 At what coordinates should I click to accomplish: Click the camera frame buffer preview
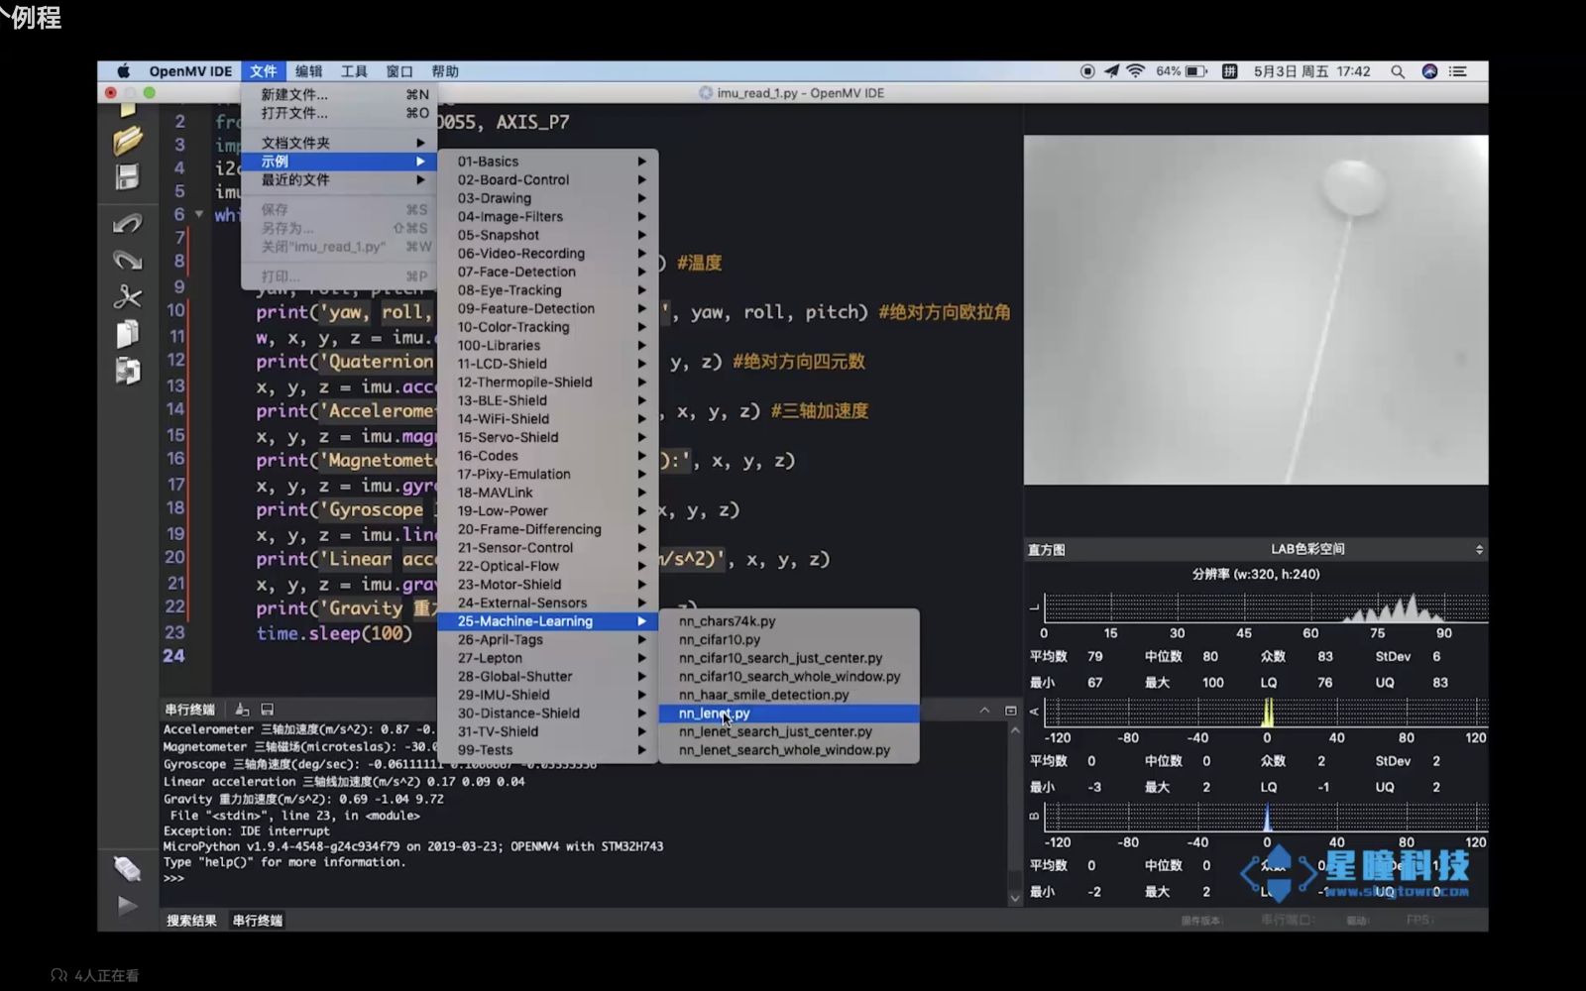coord(1256,310)
